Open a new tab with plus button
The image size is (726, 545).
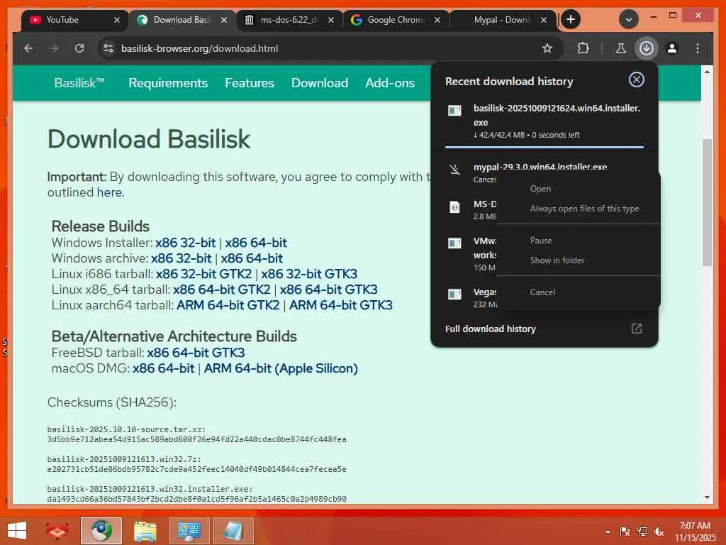(571, 19)
